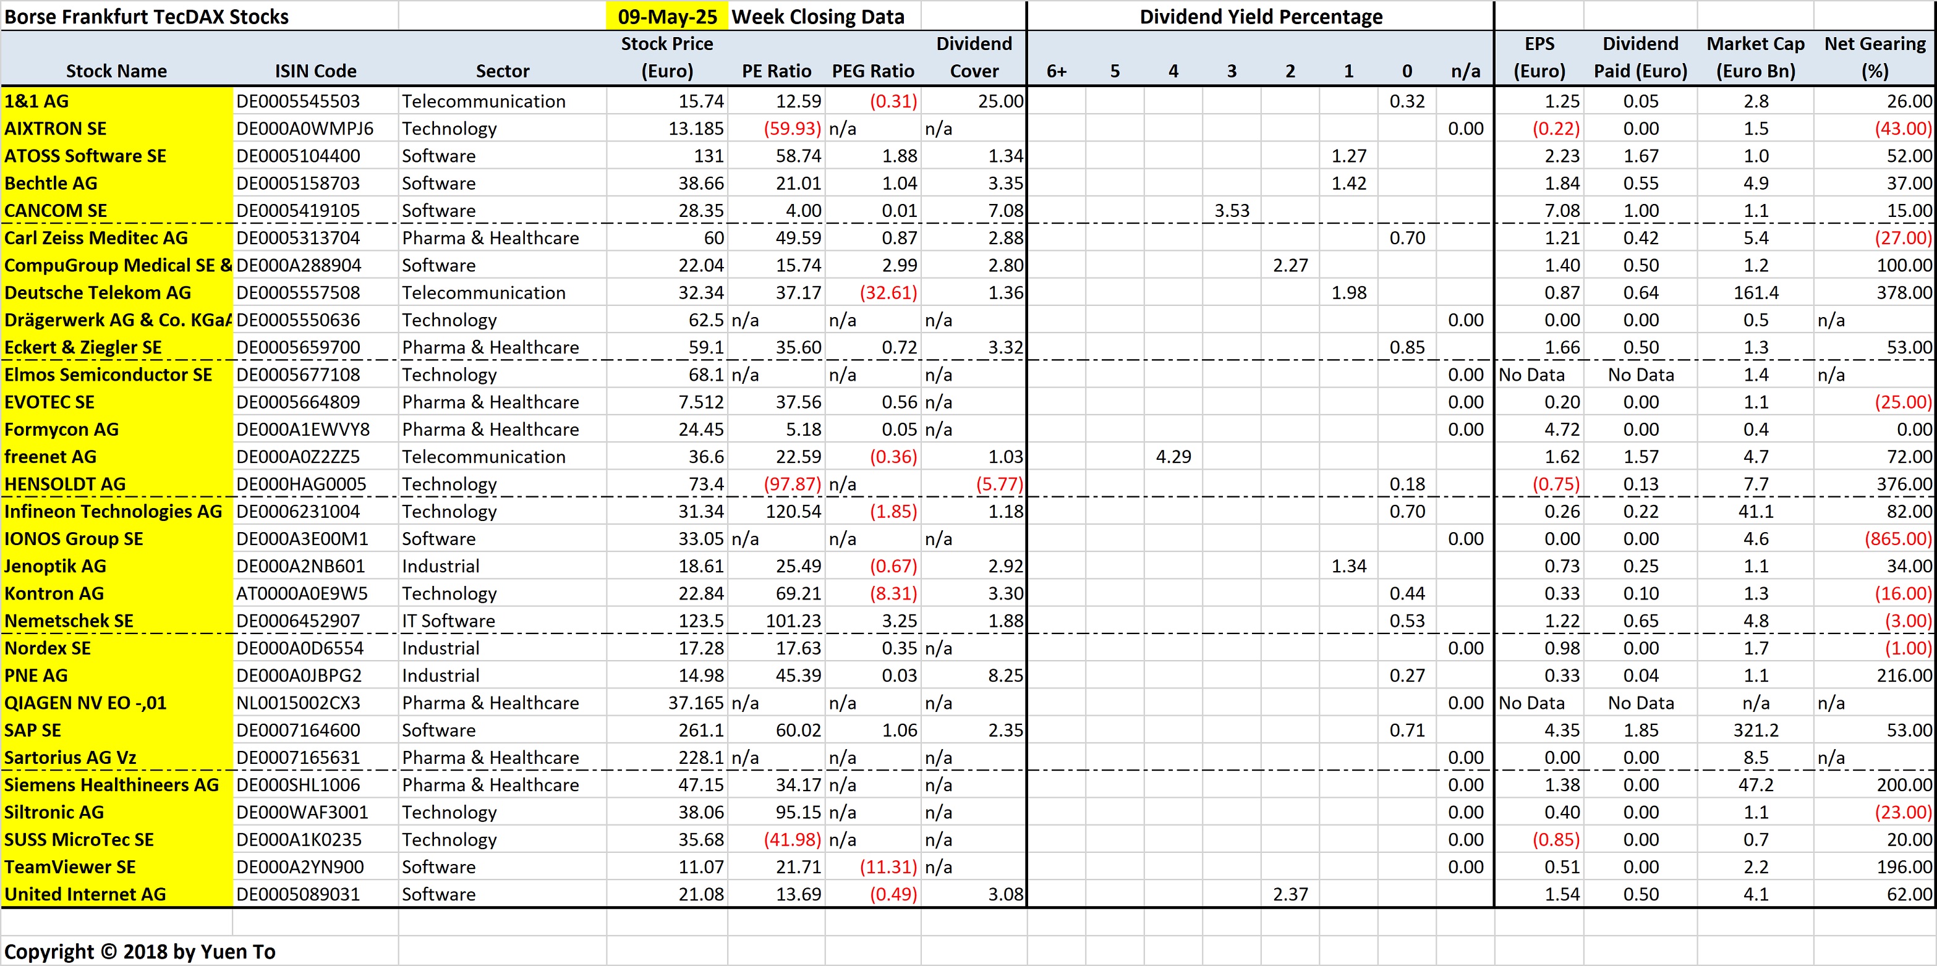Click the 'Carl Zeiss Meditec AG' cell
This screenshot has height=966, width=1937.
tap(117, 237)
